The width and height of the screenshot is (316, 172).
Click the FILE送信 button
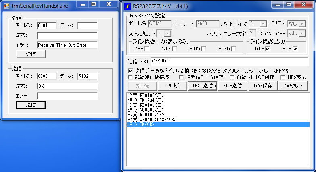(x=232, y=86)
